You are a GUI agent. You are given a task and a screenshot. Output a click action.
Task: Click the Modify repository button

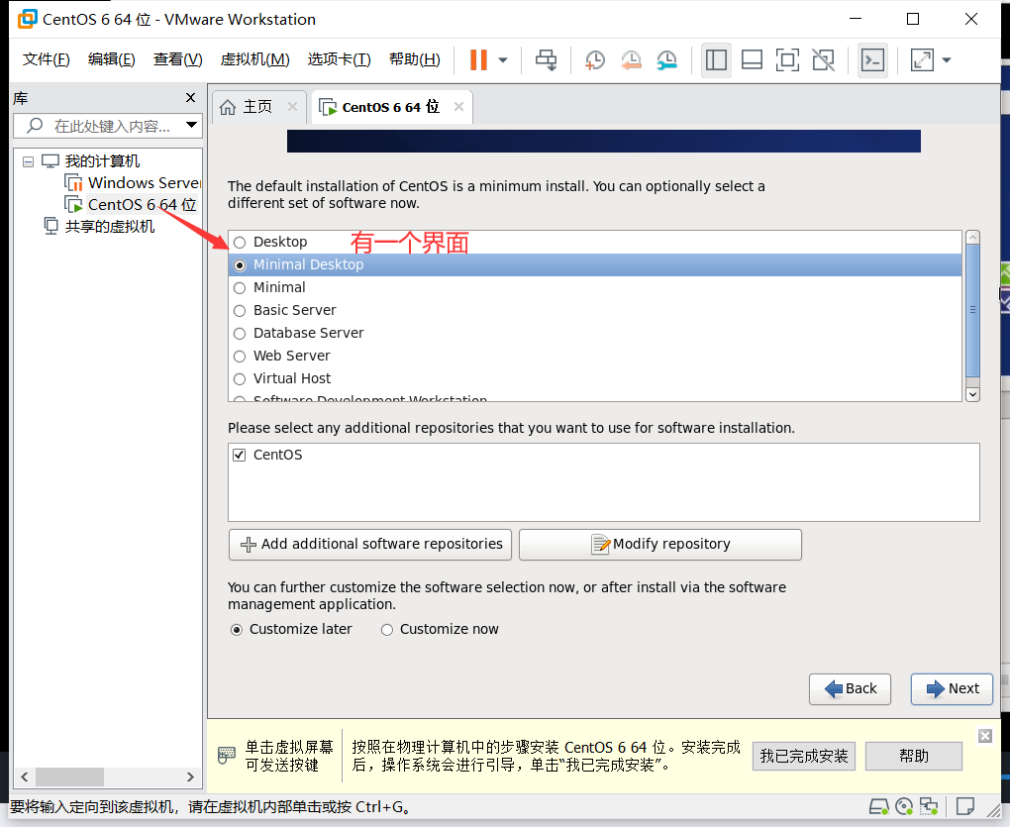[x=660, y=545]
